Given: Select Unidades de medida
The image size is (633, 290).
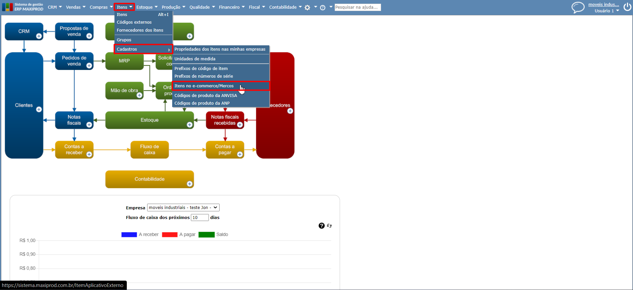Looking at the screenshot, I should pyautogui.click(x=221, y=59).
